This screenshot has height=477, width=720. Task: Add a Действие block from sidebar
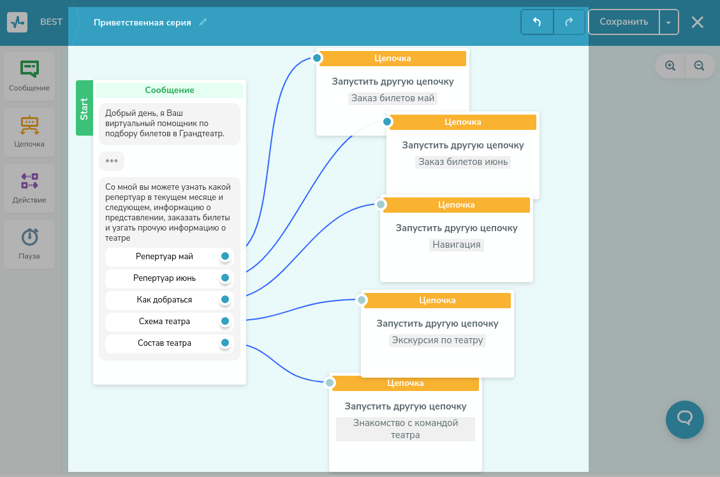pos(29,188)
